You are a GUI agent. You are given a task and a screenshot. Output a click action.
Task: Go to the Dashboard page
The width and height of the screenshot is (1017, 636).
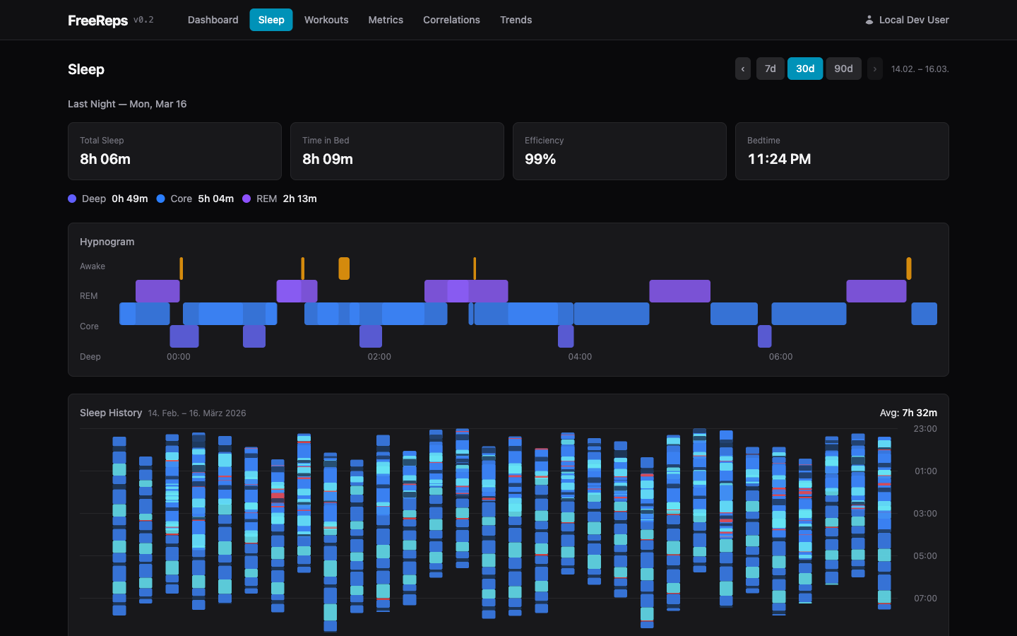click(213, 20)
